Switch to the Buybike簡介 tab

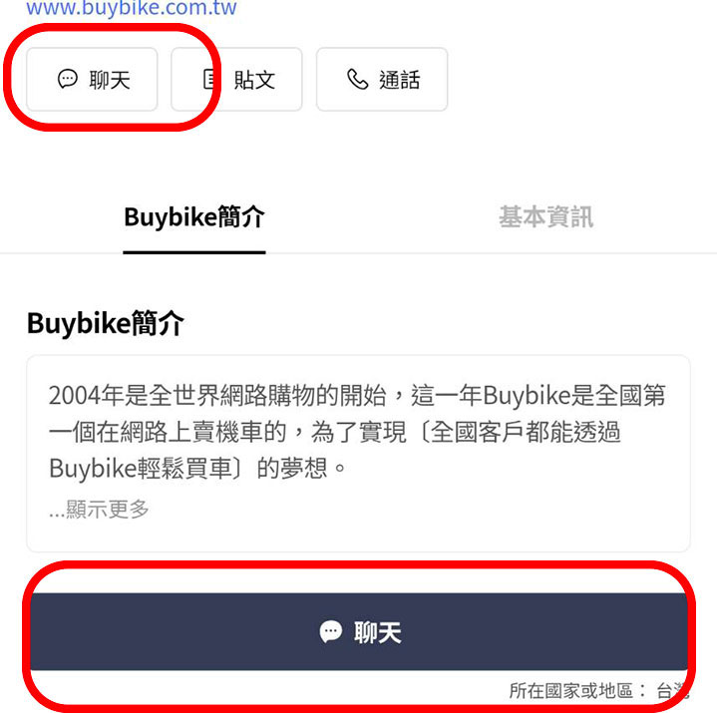tap(194, 216)
